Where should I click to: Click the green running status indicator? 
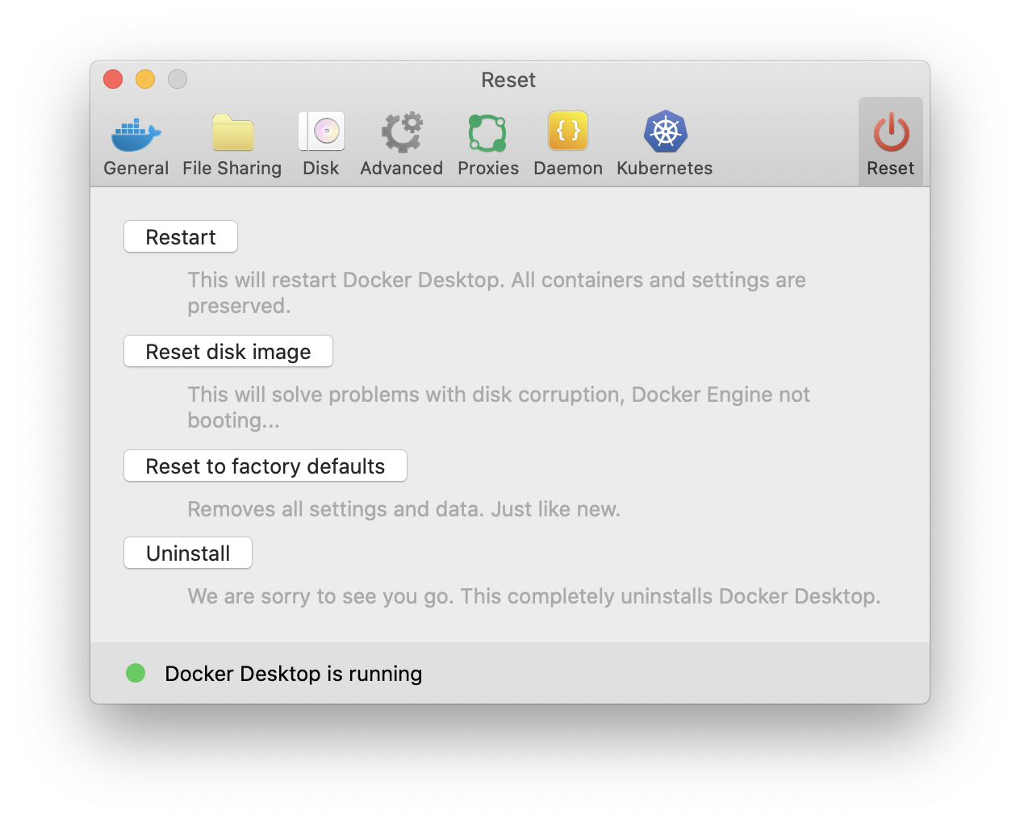coord(136,673)
